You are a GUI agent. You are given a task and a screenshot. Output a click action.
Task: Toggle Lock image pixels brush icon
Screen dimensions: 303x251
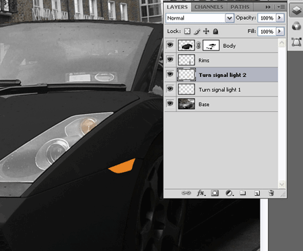coord(197,32)
